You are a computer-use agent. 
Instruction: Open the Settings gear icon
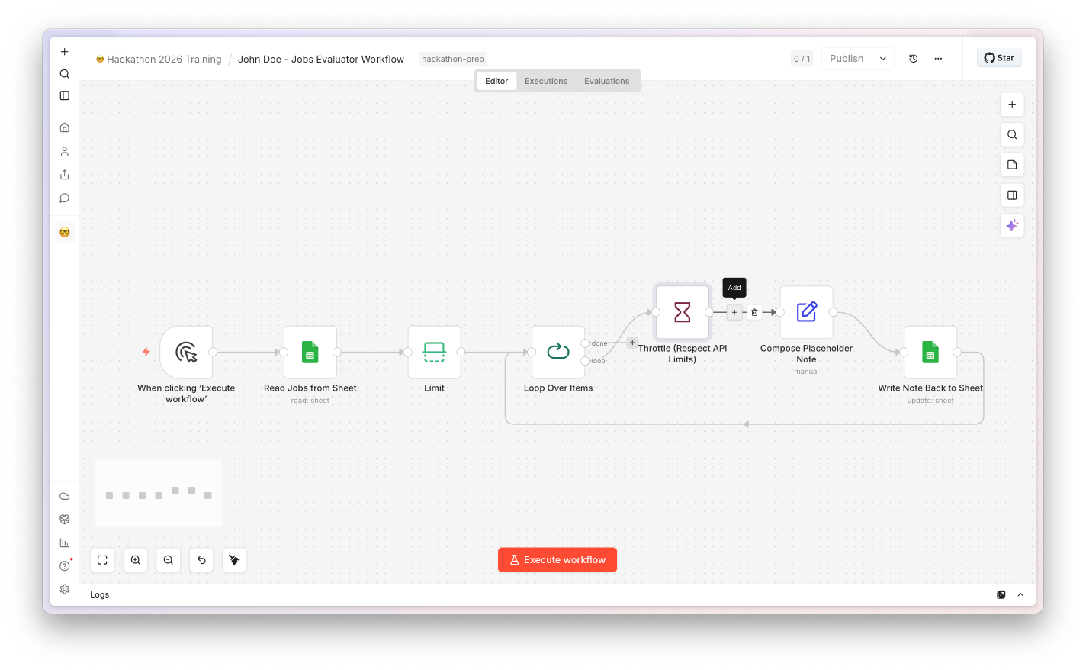click(65, 589)
